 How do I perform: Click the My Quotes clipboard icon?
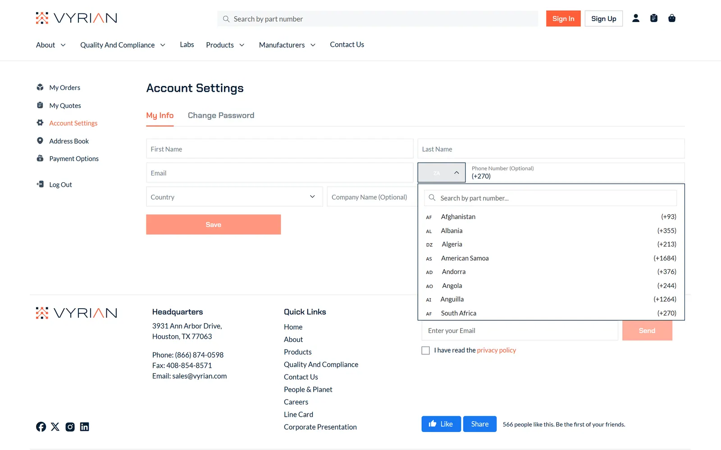pyautogui.click(x=40, y=105)
